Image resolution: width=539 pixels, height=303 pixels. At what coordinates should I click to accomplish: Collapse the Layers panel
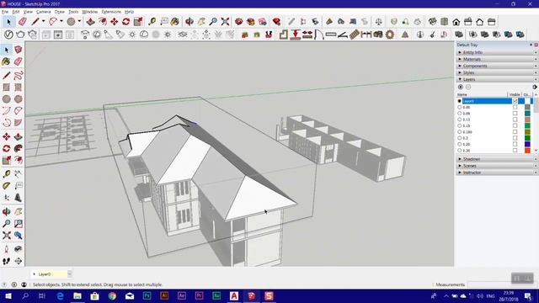[497, 79]
